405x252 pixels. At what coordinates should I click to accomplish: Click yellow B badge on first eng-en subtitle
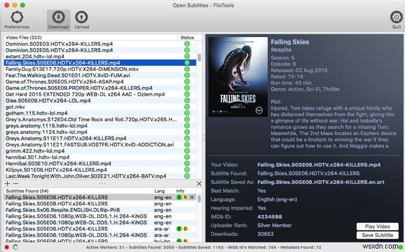(185, 197)
